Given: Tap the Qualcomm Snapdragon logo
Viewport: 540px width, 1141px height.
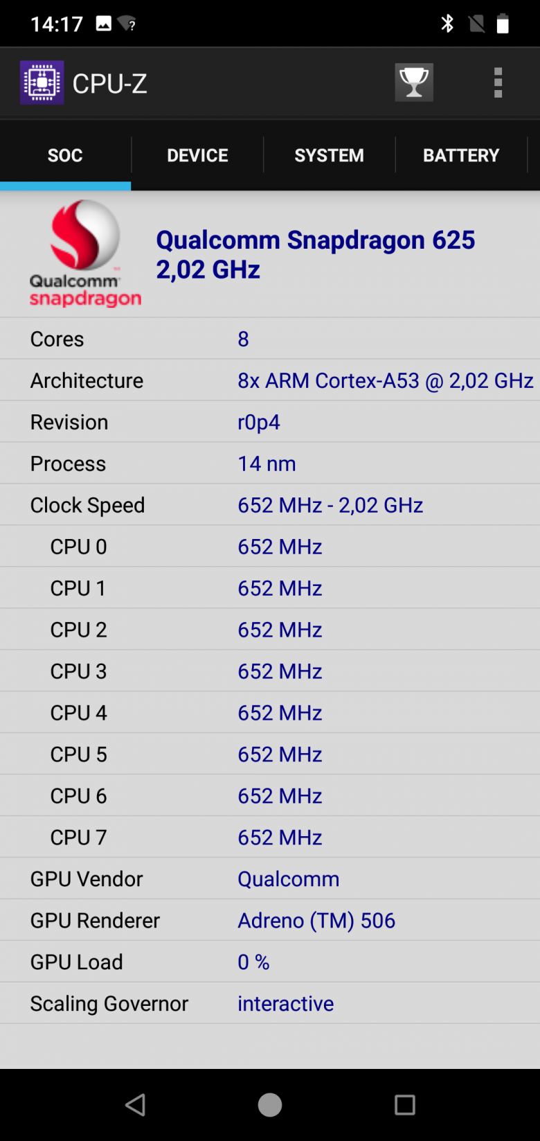Looking at the screenshot, I should click(85, 254).
